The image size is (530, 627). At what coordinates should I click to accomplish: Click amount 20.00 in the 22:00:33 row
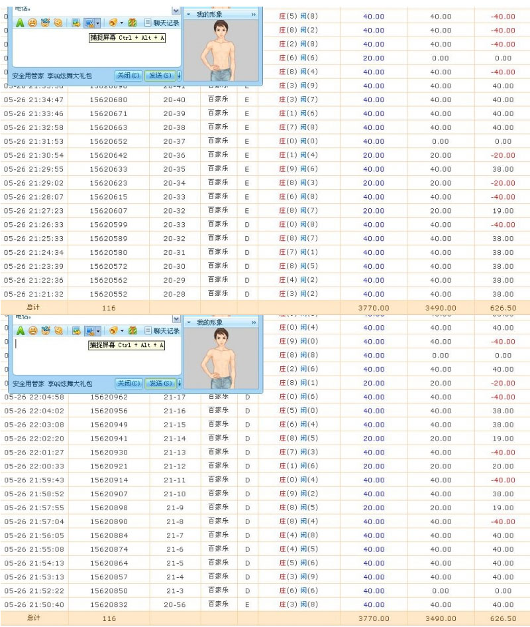(x=374, y=466)
